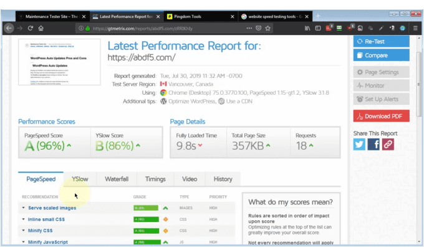Viewport: 424px width, 247px height.
Task: Open the site information icon in address bar
Action: pyautogui.click(x=81, y=28)
